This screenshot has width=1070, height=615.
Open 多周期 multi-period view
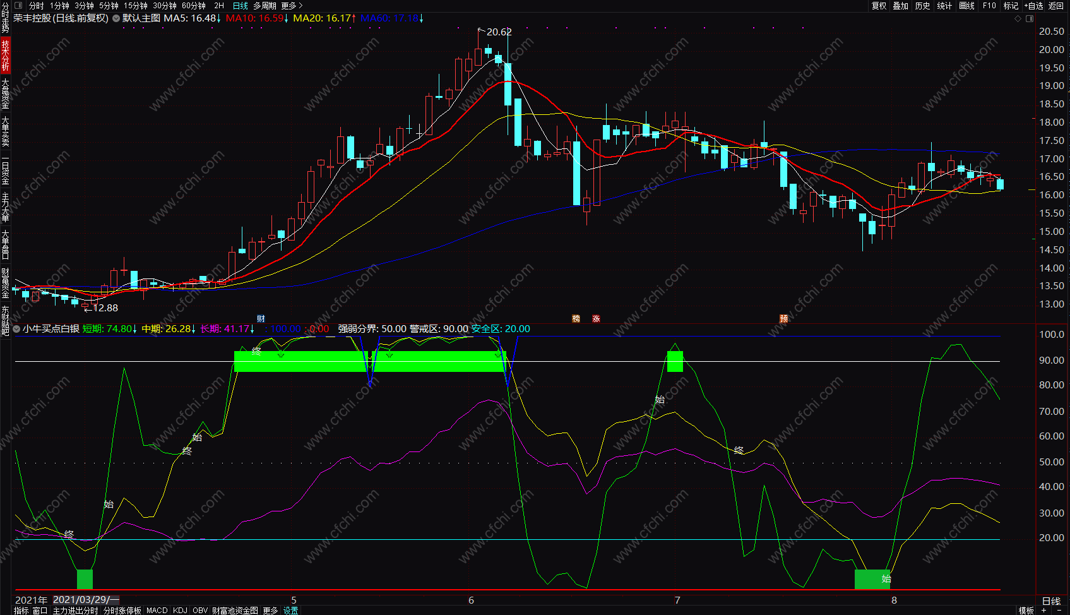tap(265, 6)
